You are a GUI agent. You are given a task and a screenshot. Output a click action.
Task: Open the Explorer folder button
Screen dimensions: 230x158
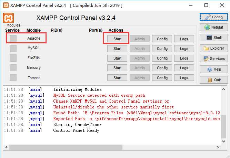pyautogui.click(x=214, y=48)
